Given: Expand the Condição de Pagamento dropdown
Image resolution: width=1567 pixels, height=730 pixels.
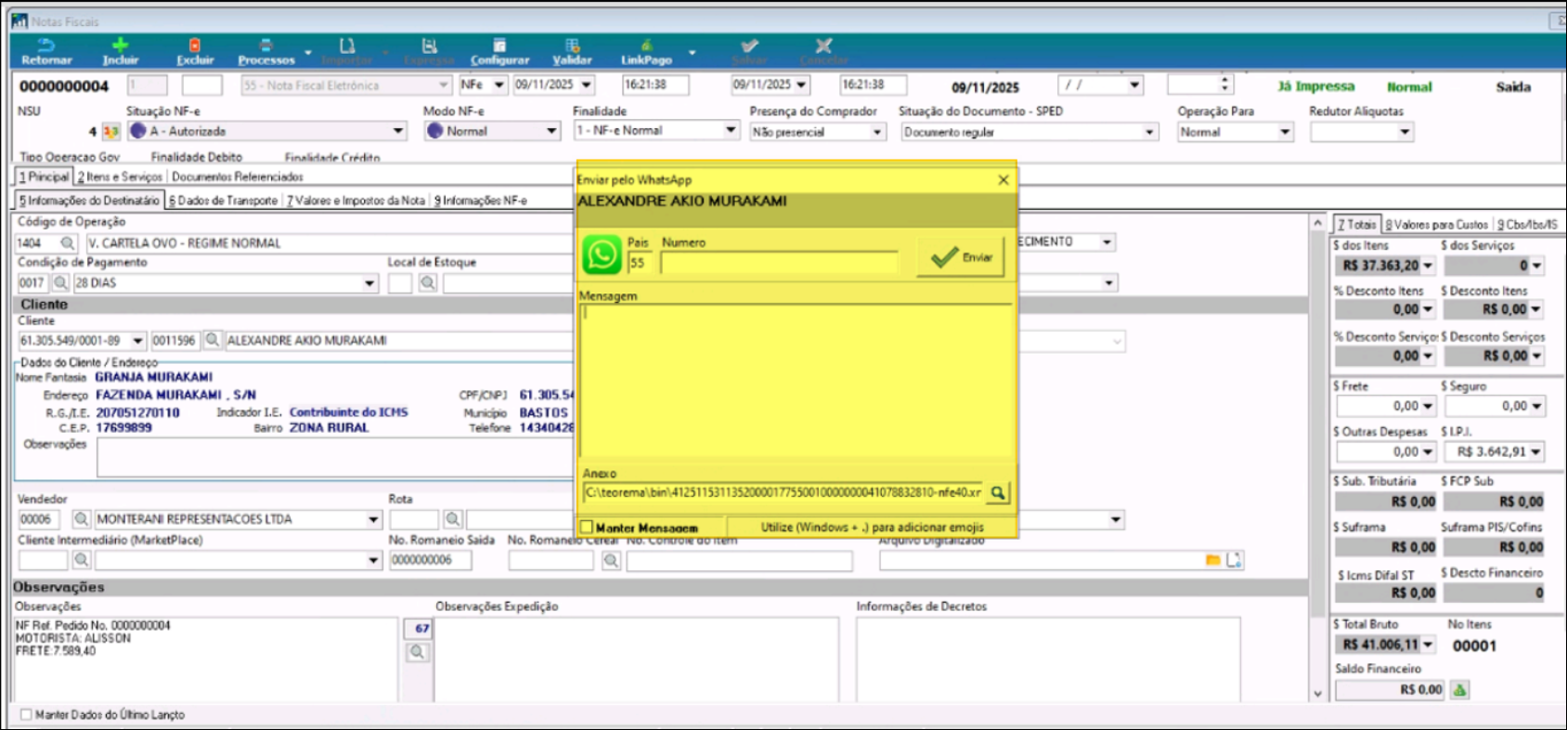Looking at the screenshot, I should (x=370, y=283).
